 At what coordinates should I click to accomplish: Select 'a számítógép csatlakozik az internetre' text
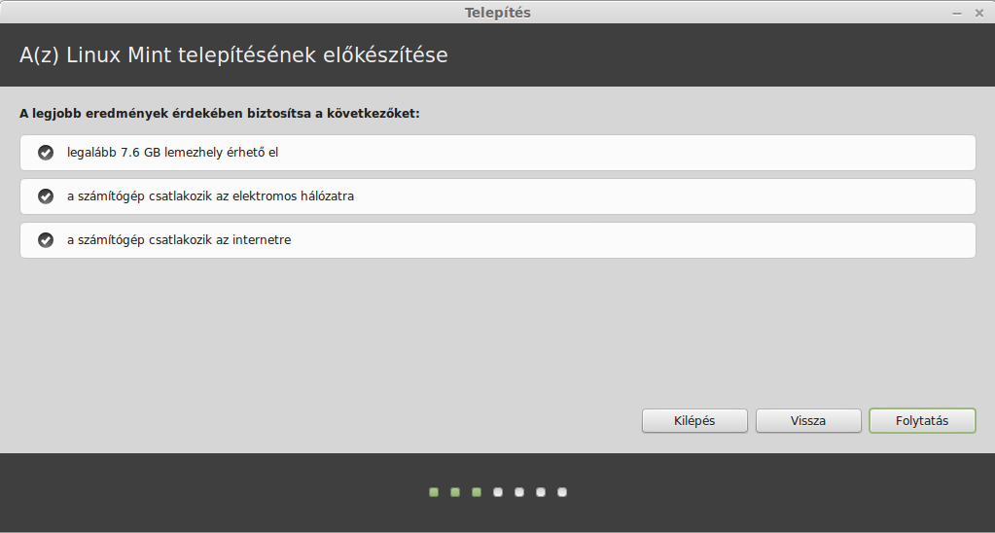click(179, 240)
